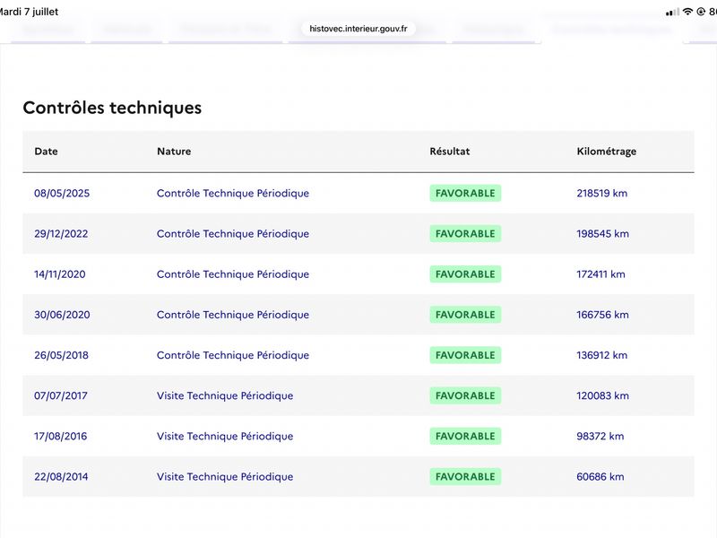Tap the Mardi 7 juillet date in status bar
This screenshot has height=538, width=717.
30,12
